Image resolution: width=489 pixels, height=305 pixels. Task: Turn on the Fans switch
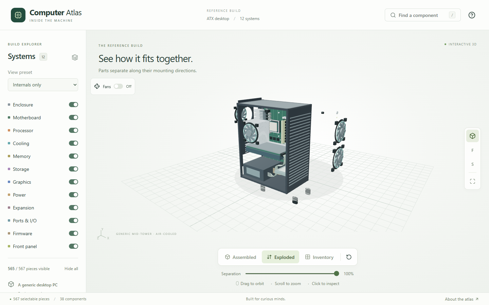pos(118,86)
